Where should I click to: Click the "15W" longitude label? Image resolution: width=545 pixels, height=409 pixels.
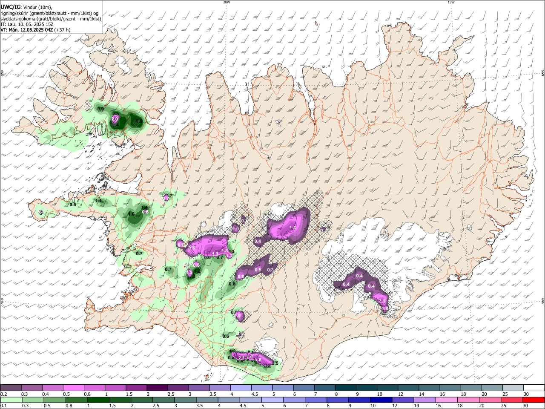tap(451, 2)
